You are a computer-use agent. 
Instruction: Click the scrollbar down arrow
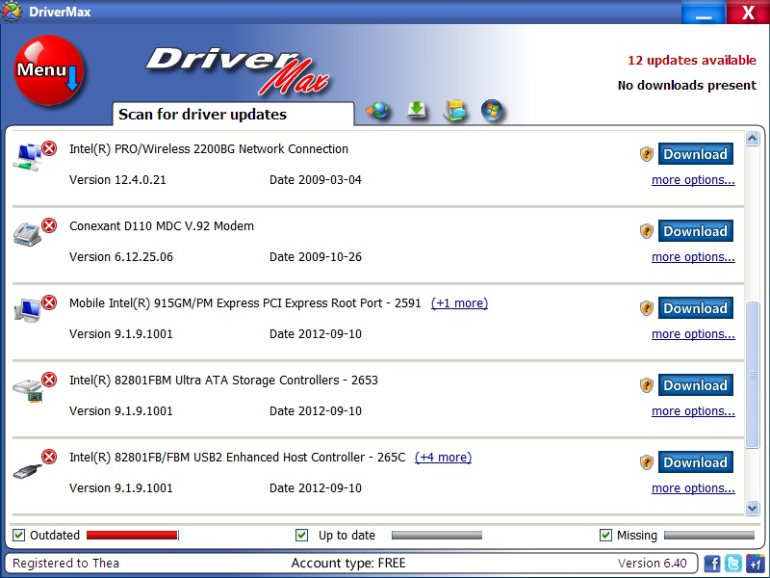tap(752, 508)
